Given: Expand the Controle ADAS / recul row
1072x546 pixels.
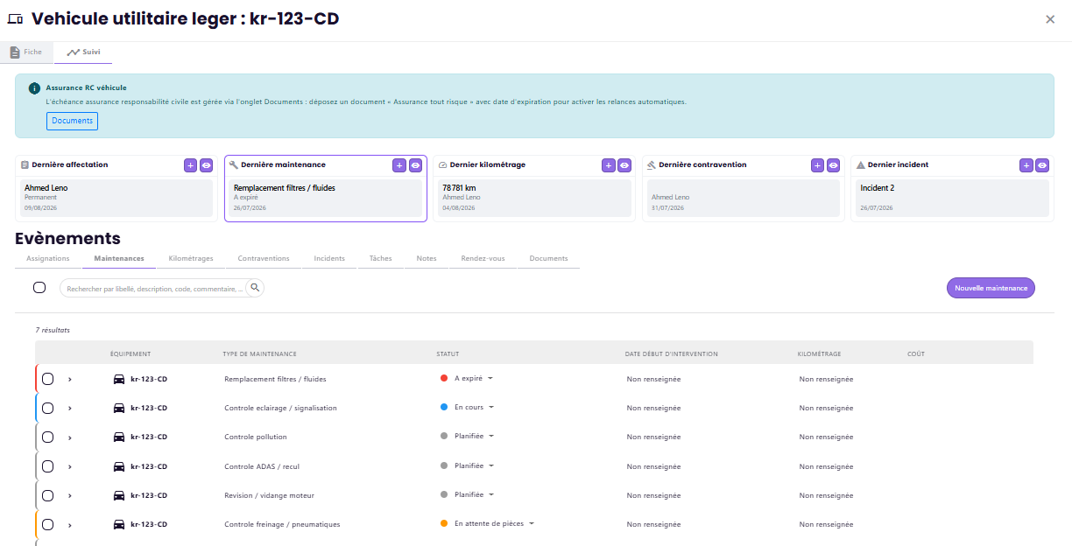Looking at the screenshot, I should coord(70,466).
